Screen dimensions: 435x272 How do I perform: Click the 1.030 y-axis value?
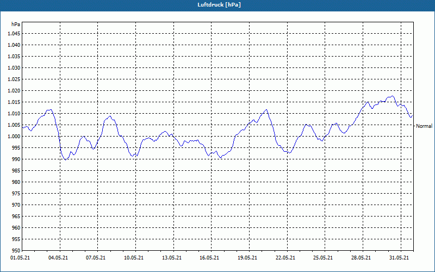[14, 67]
